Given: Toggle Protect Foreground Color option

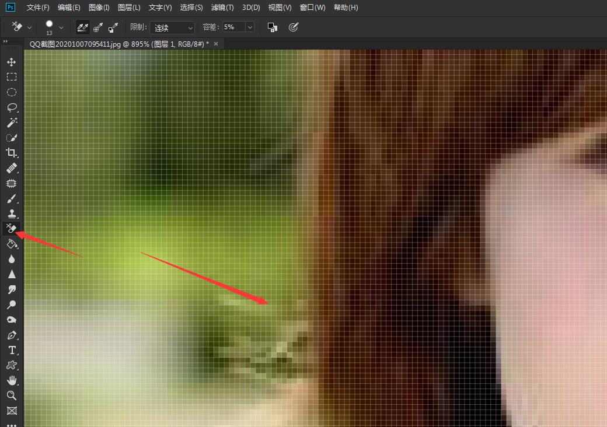Looking at the screenshot, I should [x=273, y=27].
